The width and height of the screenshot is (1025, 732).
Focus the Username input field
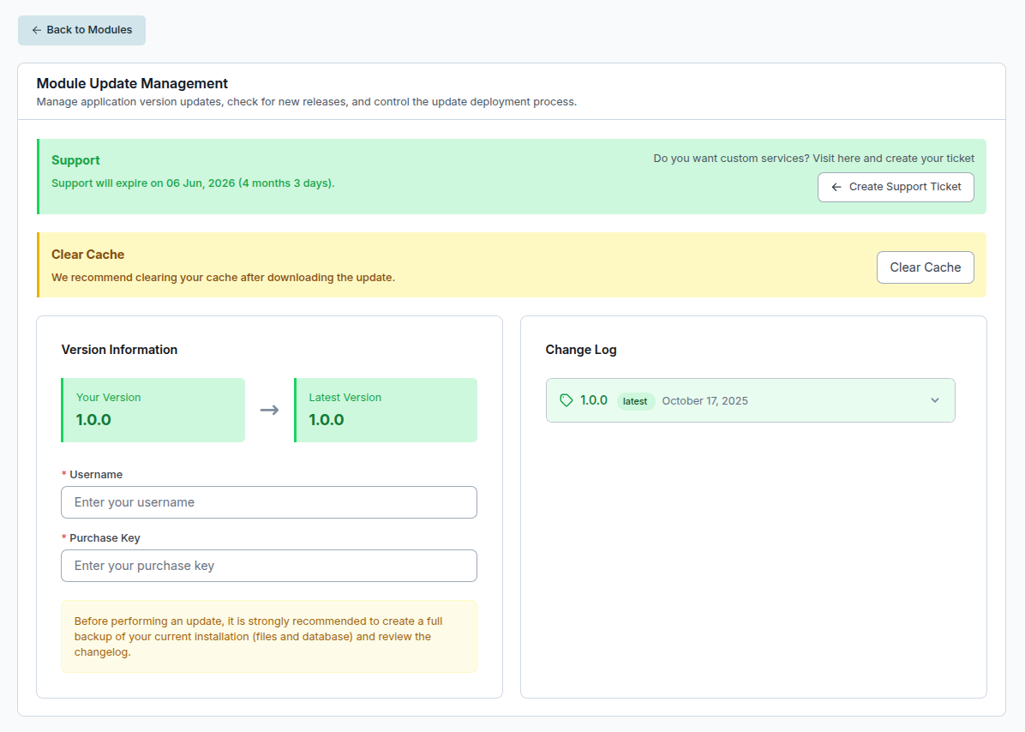pyautogui.click(x=268, y=502)
